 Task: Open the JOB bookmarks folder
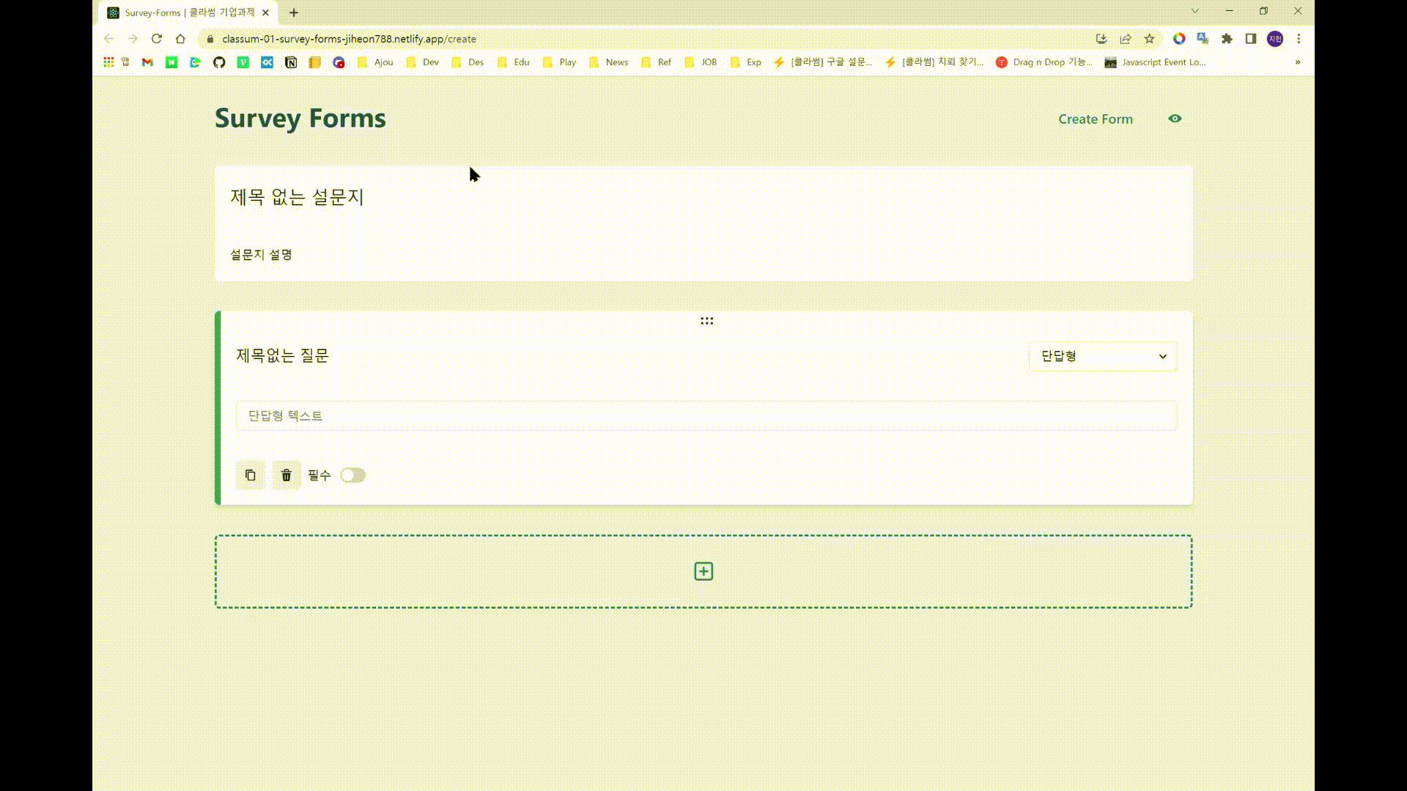tap(701, 62)
